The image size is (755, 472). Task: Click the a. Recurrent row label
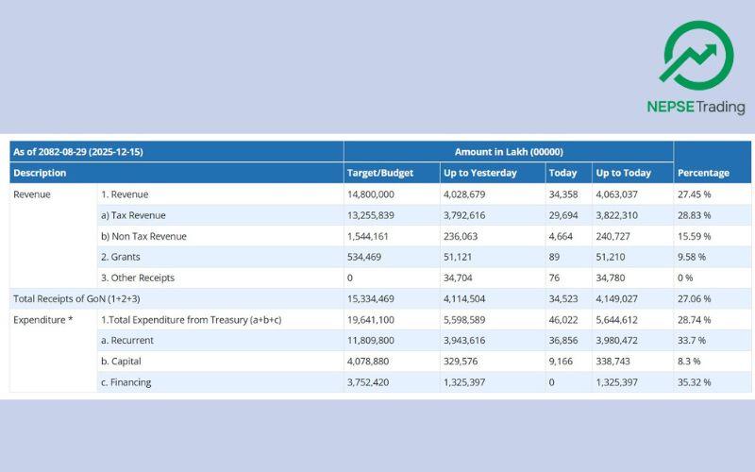coord(127,341)
